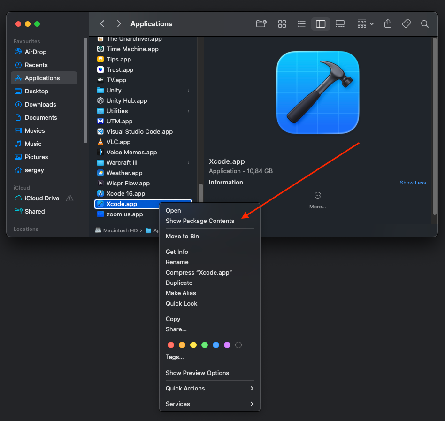445x421 pixels.
Task: Select Visual Studio Code.app
Action: coord(143,131)
